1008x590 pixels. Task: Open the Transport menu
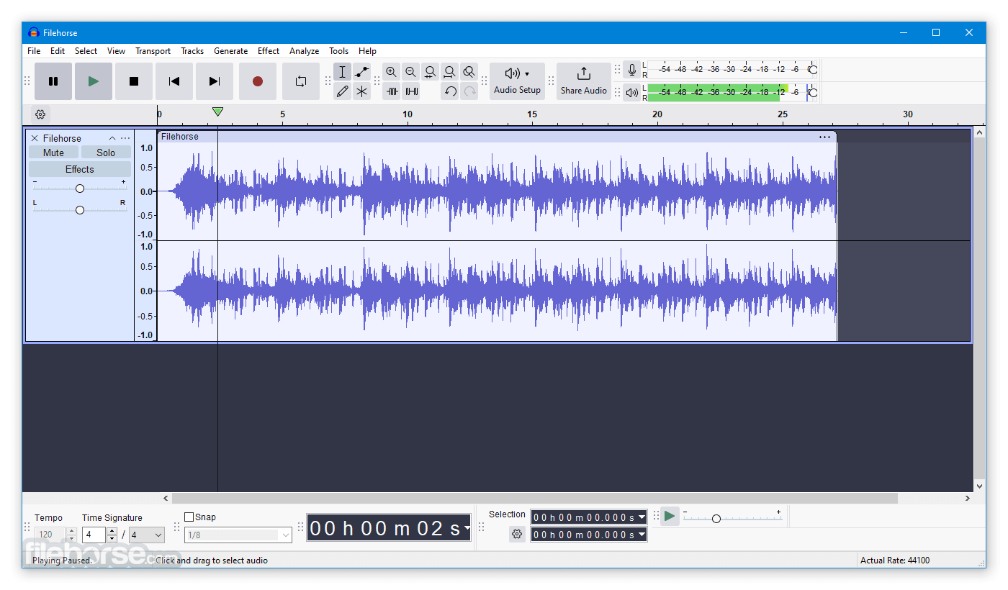pos(153,51)
